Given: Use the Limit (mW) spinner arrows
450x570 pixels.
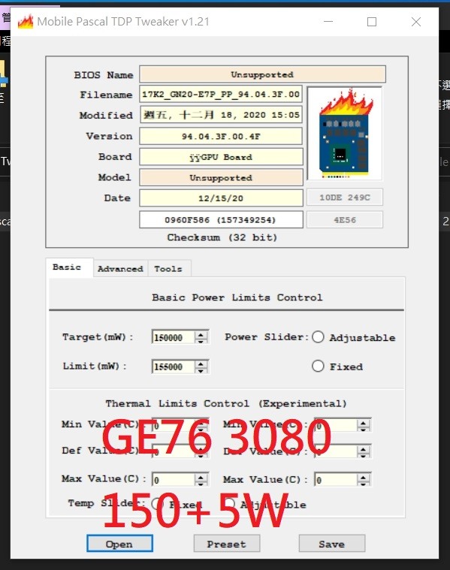Looking at the screenshot, I should [201, 366].
